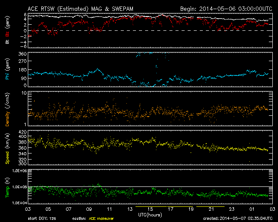
Task: Click the '420' tick label on Speed axis
Action: 22,132
